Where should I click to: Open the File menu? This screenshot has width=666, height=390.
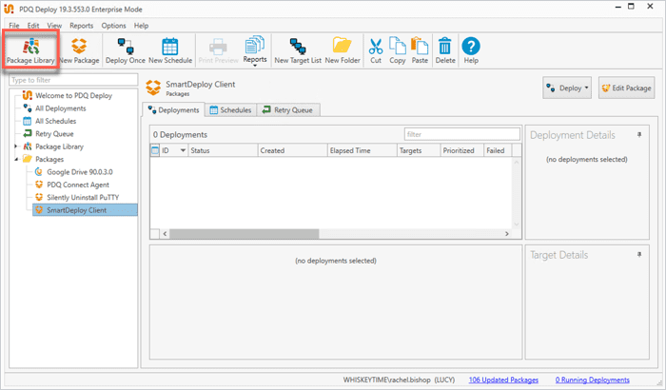click(14, 26)
